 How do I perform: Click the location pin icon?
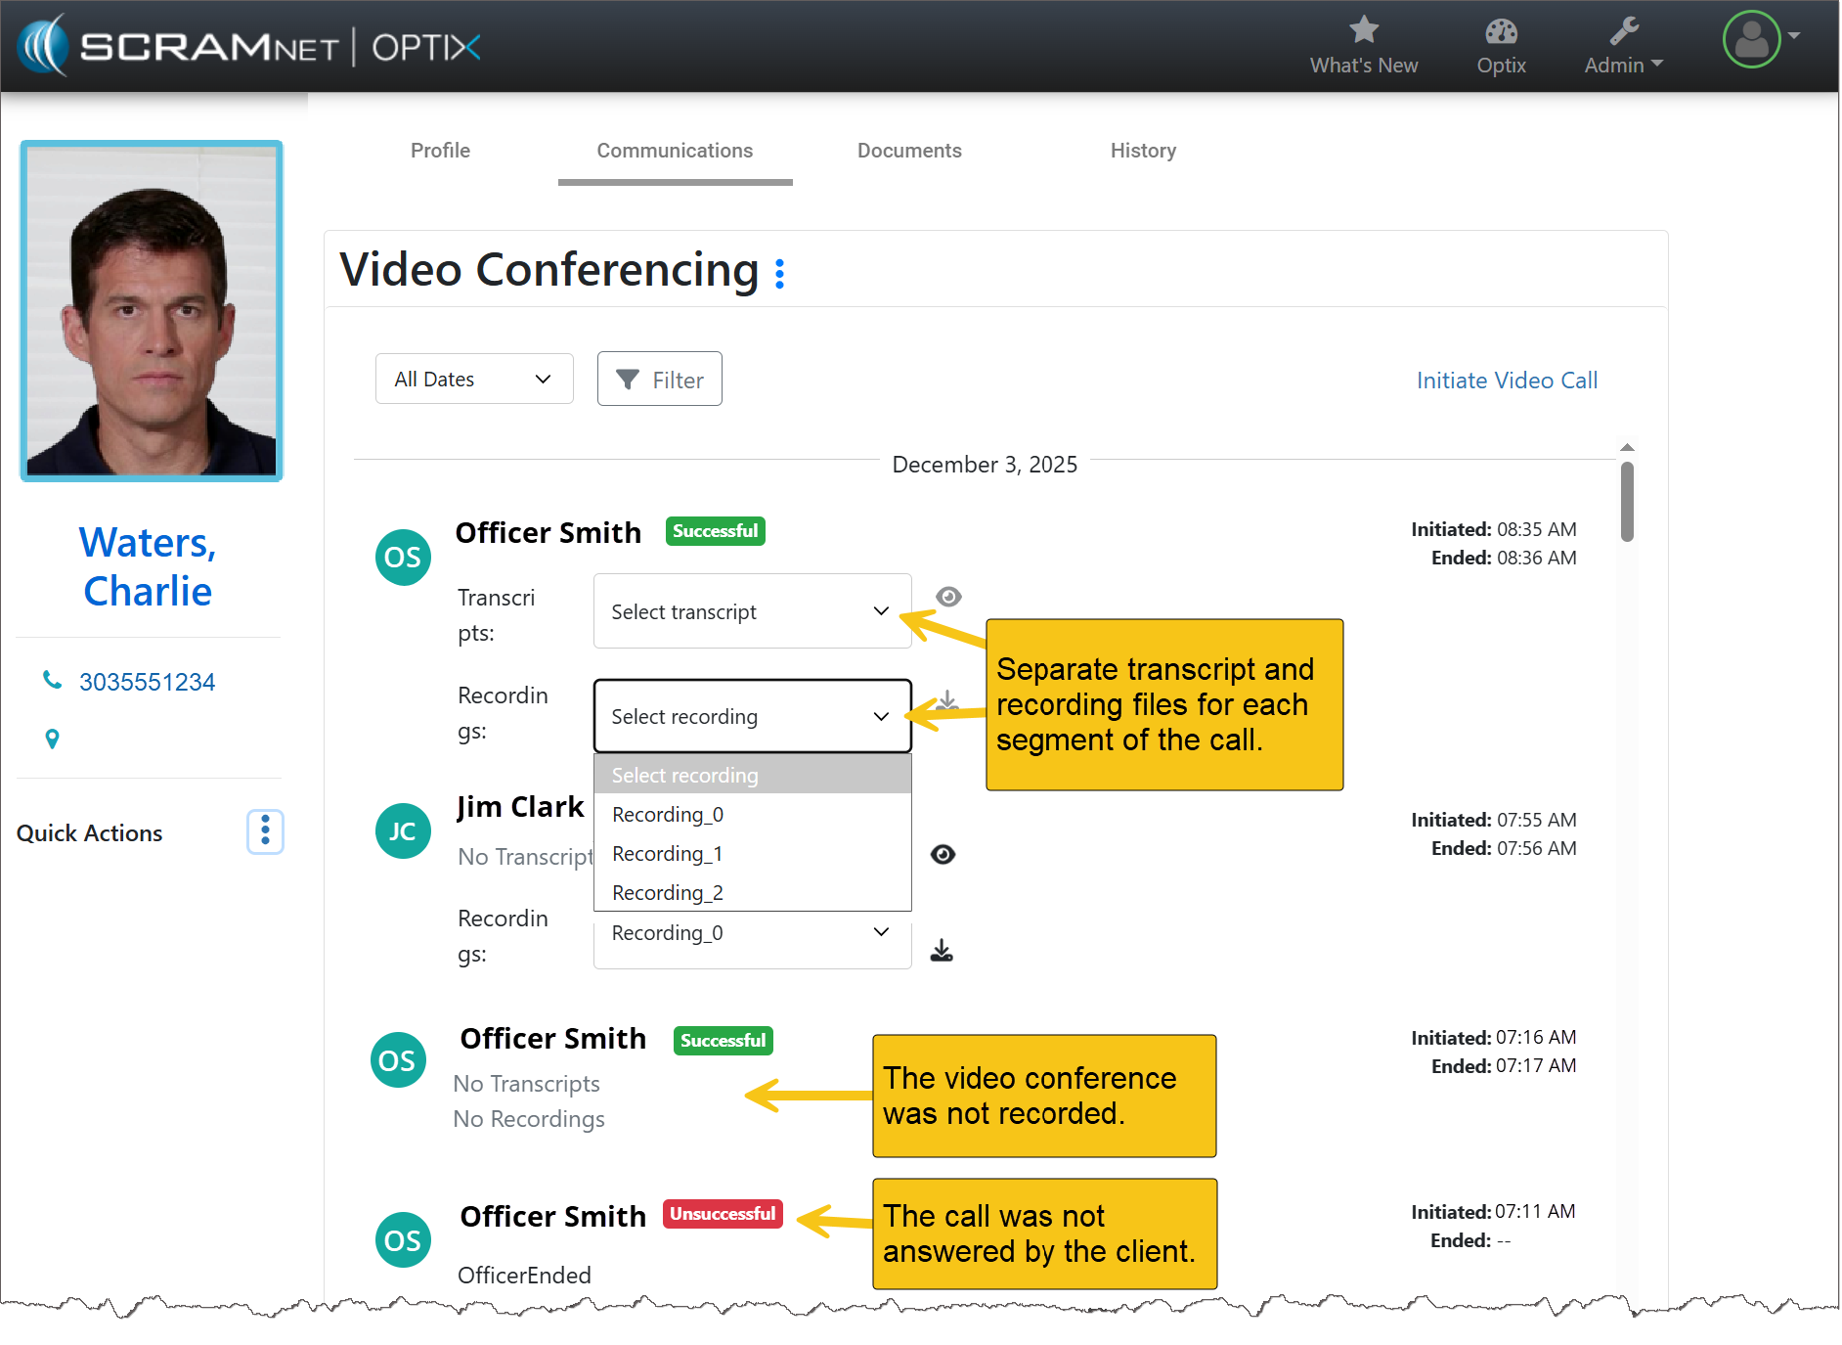(x=53, y=740)
